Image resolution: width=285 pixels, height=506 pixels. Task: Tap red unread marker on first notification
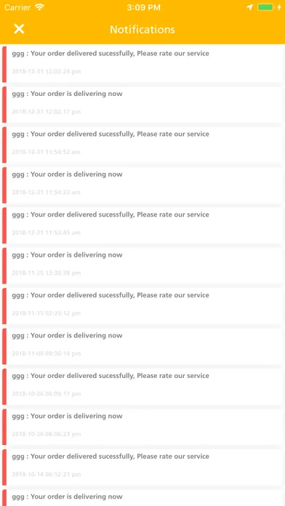tap(4, 64)
